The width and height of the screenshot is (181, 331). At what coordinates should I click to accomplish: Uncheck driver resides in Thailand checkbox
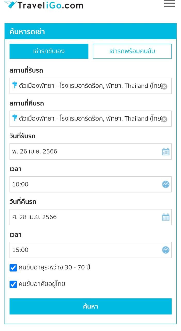click(13, 284)
